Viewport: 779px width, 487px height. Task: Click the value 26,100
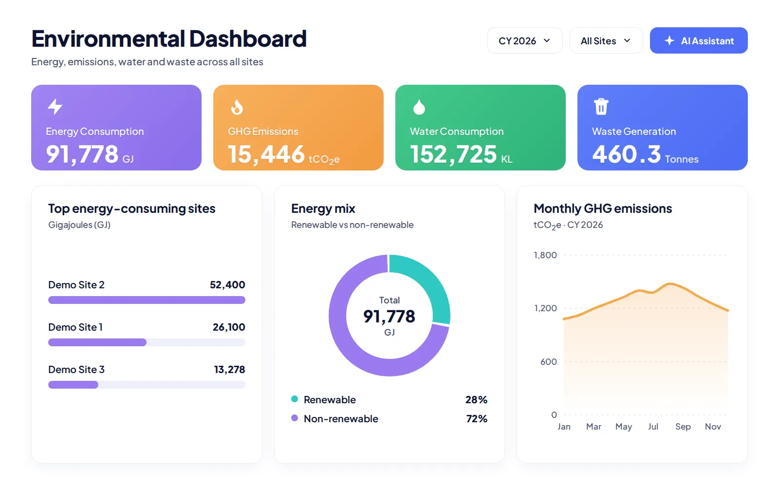click(229, 327)
